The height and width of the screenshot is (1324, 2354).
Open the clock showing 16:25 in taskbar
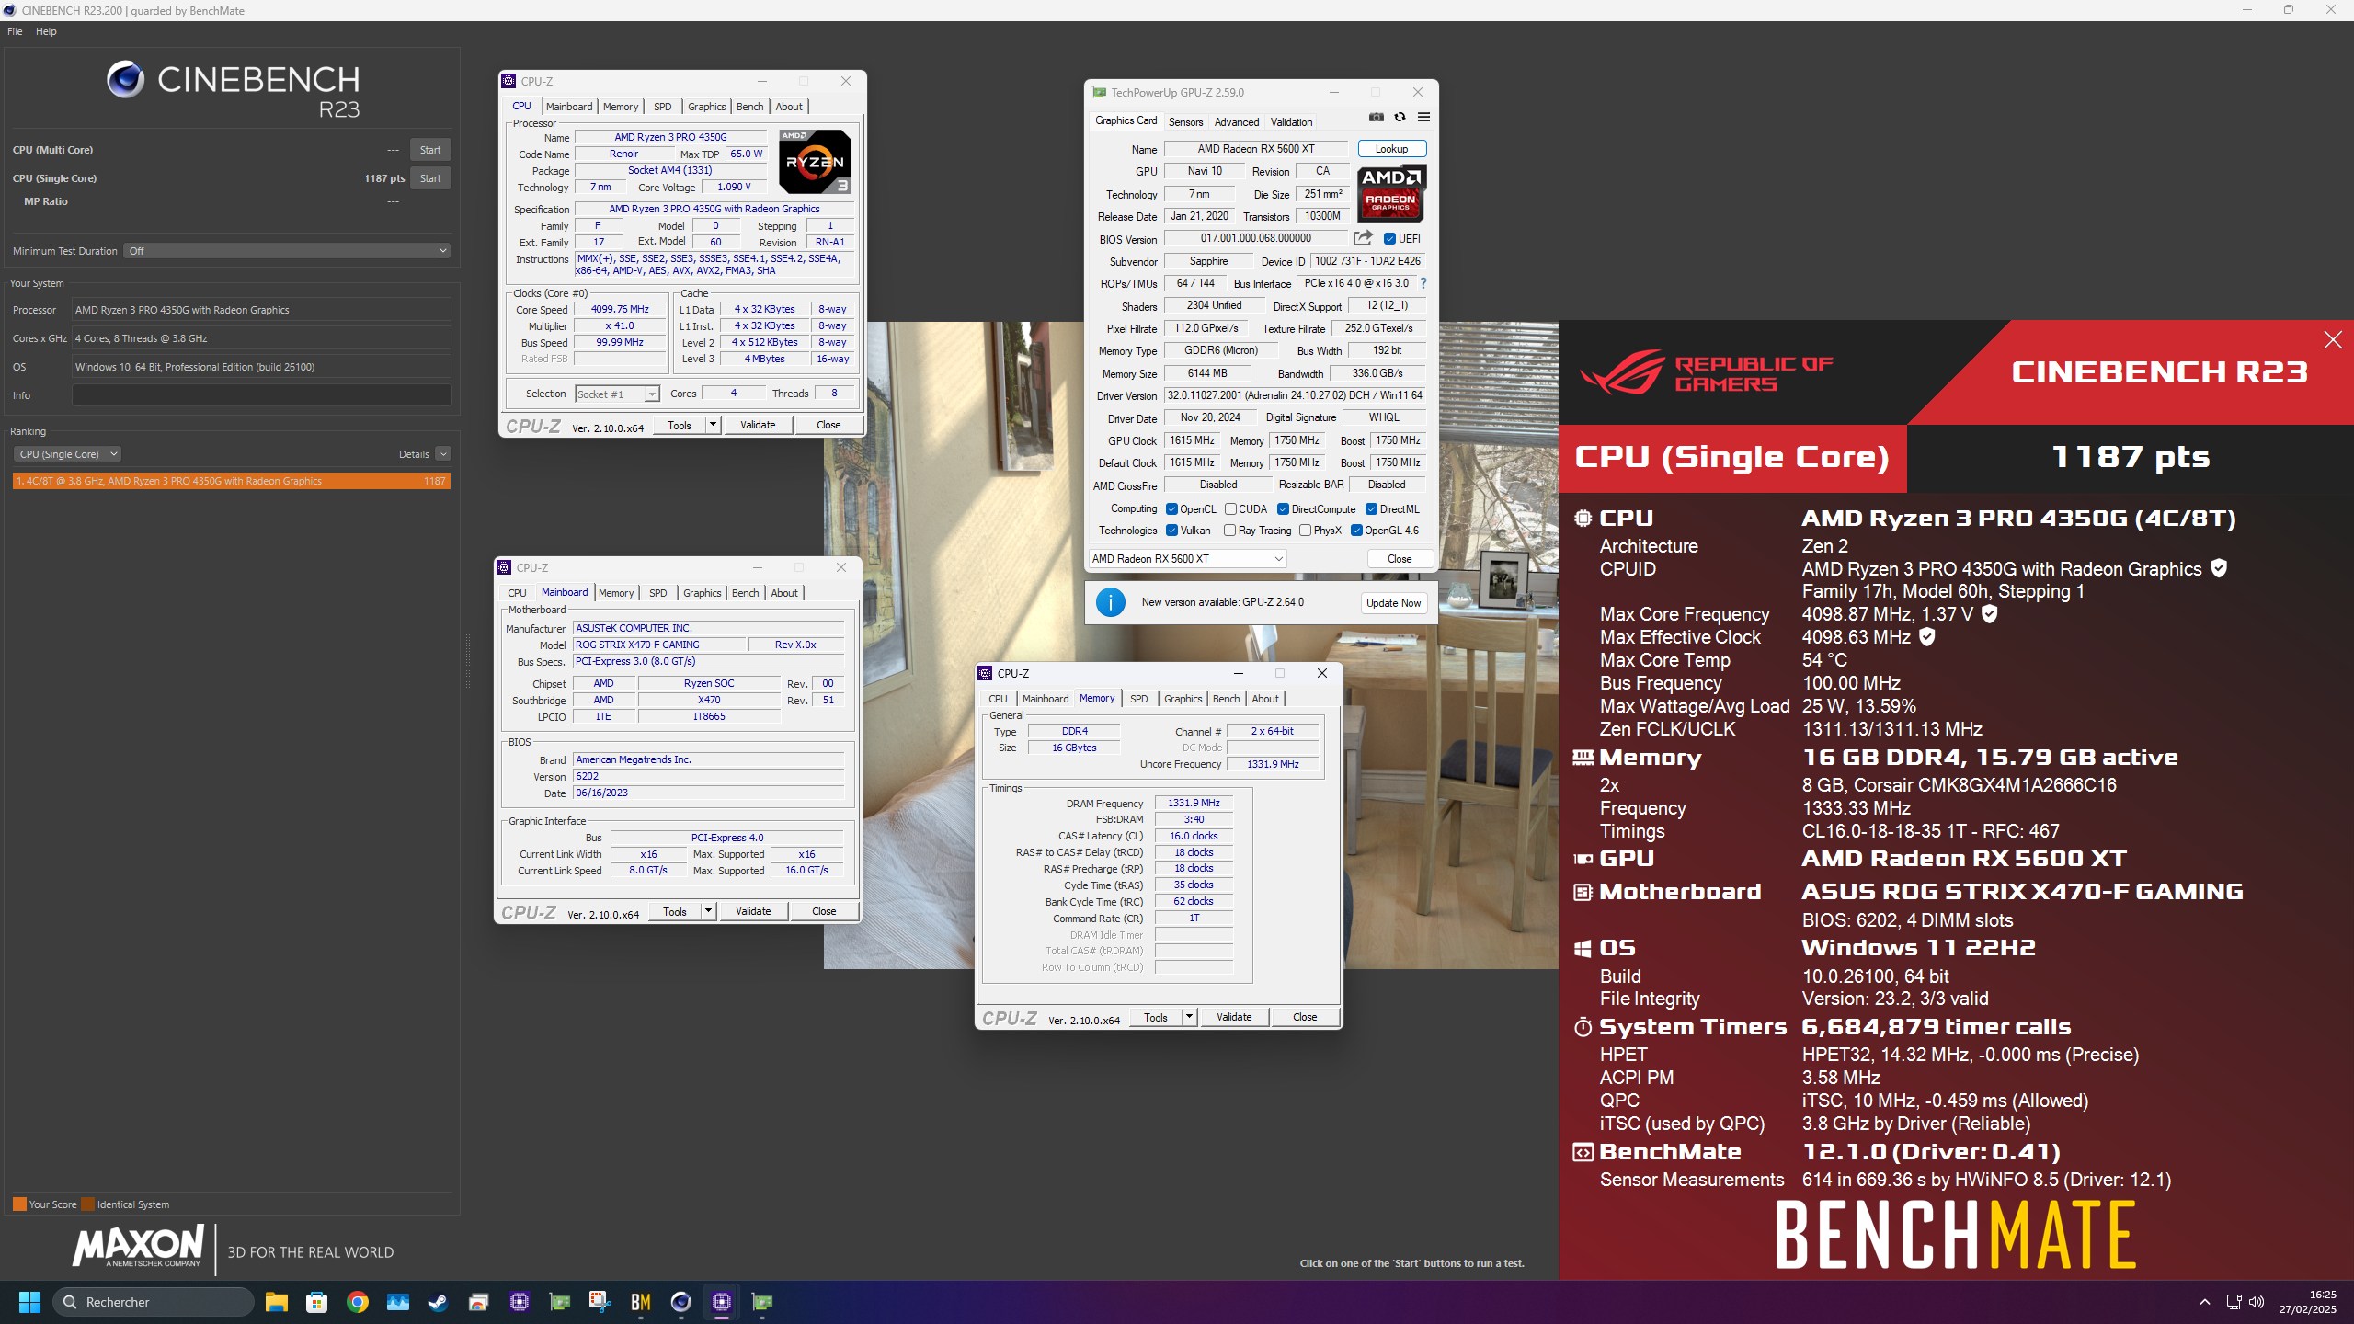click(x=2308, y=1302)
